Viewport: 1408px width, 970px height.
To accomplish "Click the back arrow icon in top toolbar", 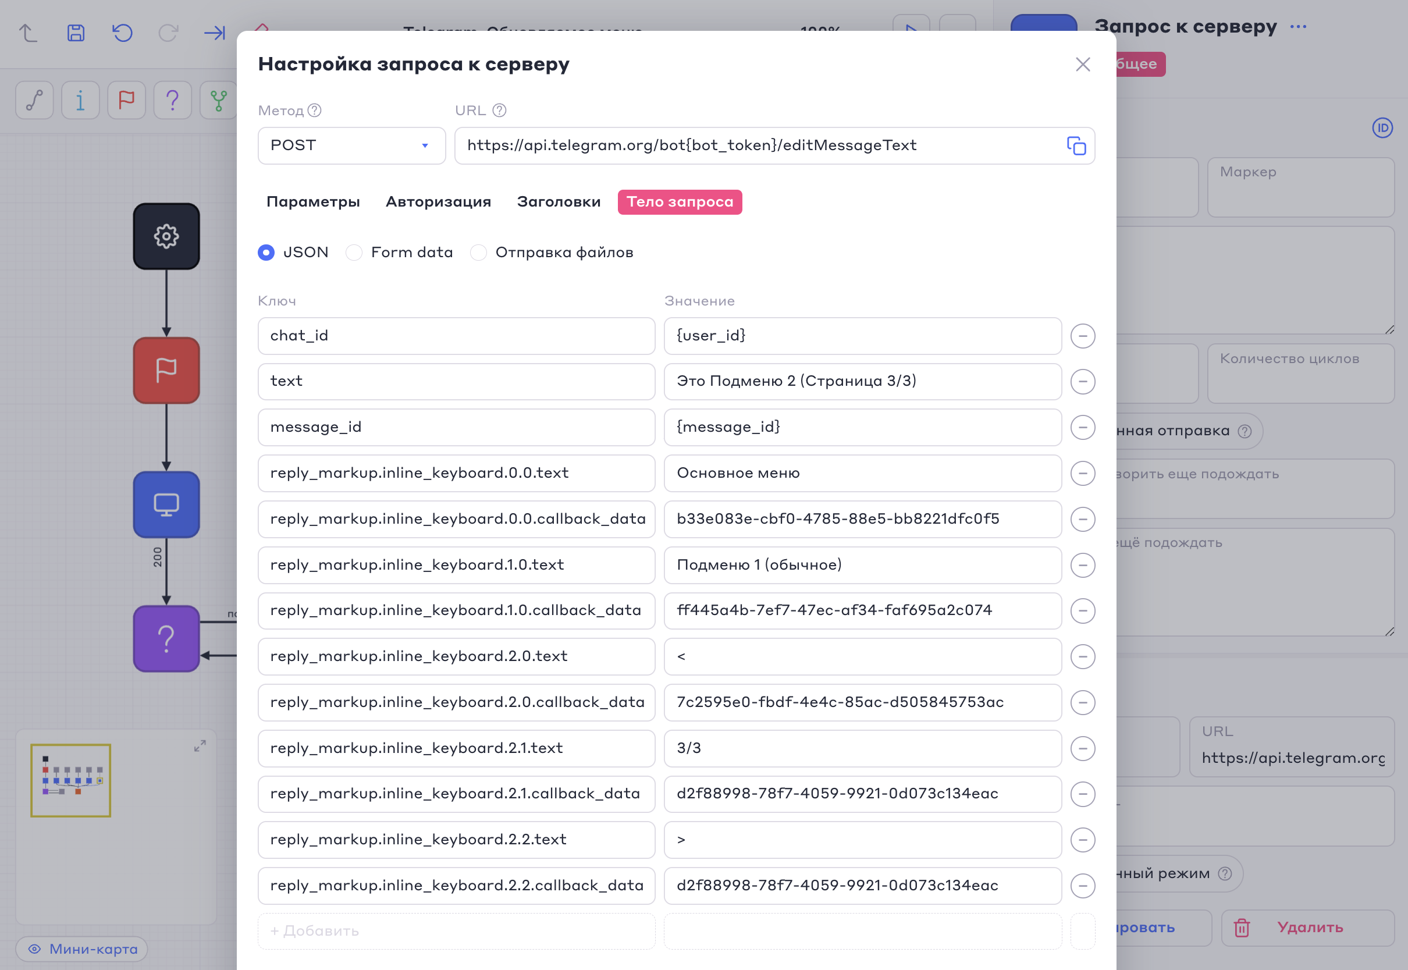I will [x=28, y=32].
